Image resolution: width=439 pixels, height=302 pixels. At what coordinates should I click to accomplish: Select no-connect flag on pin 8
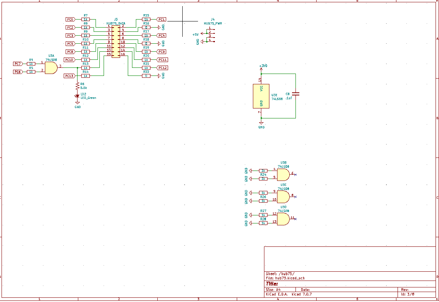coord(295,197)
